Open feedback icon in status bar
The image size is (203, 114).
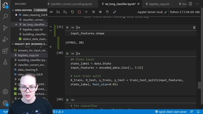(x=192, y=112)
